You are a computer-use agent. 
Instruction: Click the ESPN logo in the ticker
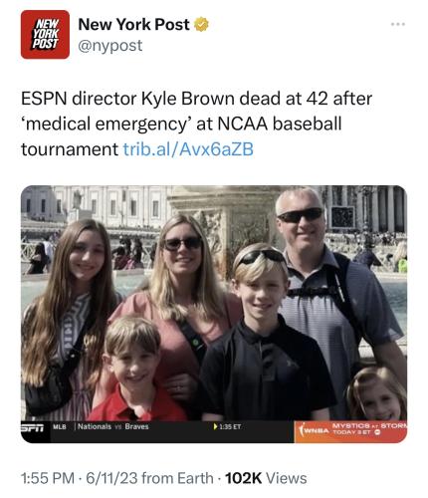[x=33, y=427]
